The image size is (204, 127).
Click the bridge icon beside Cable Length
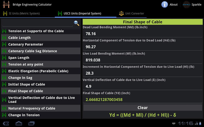tap(4, 38)
